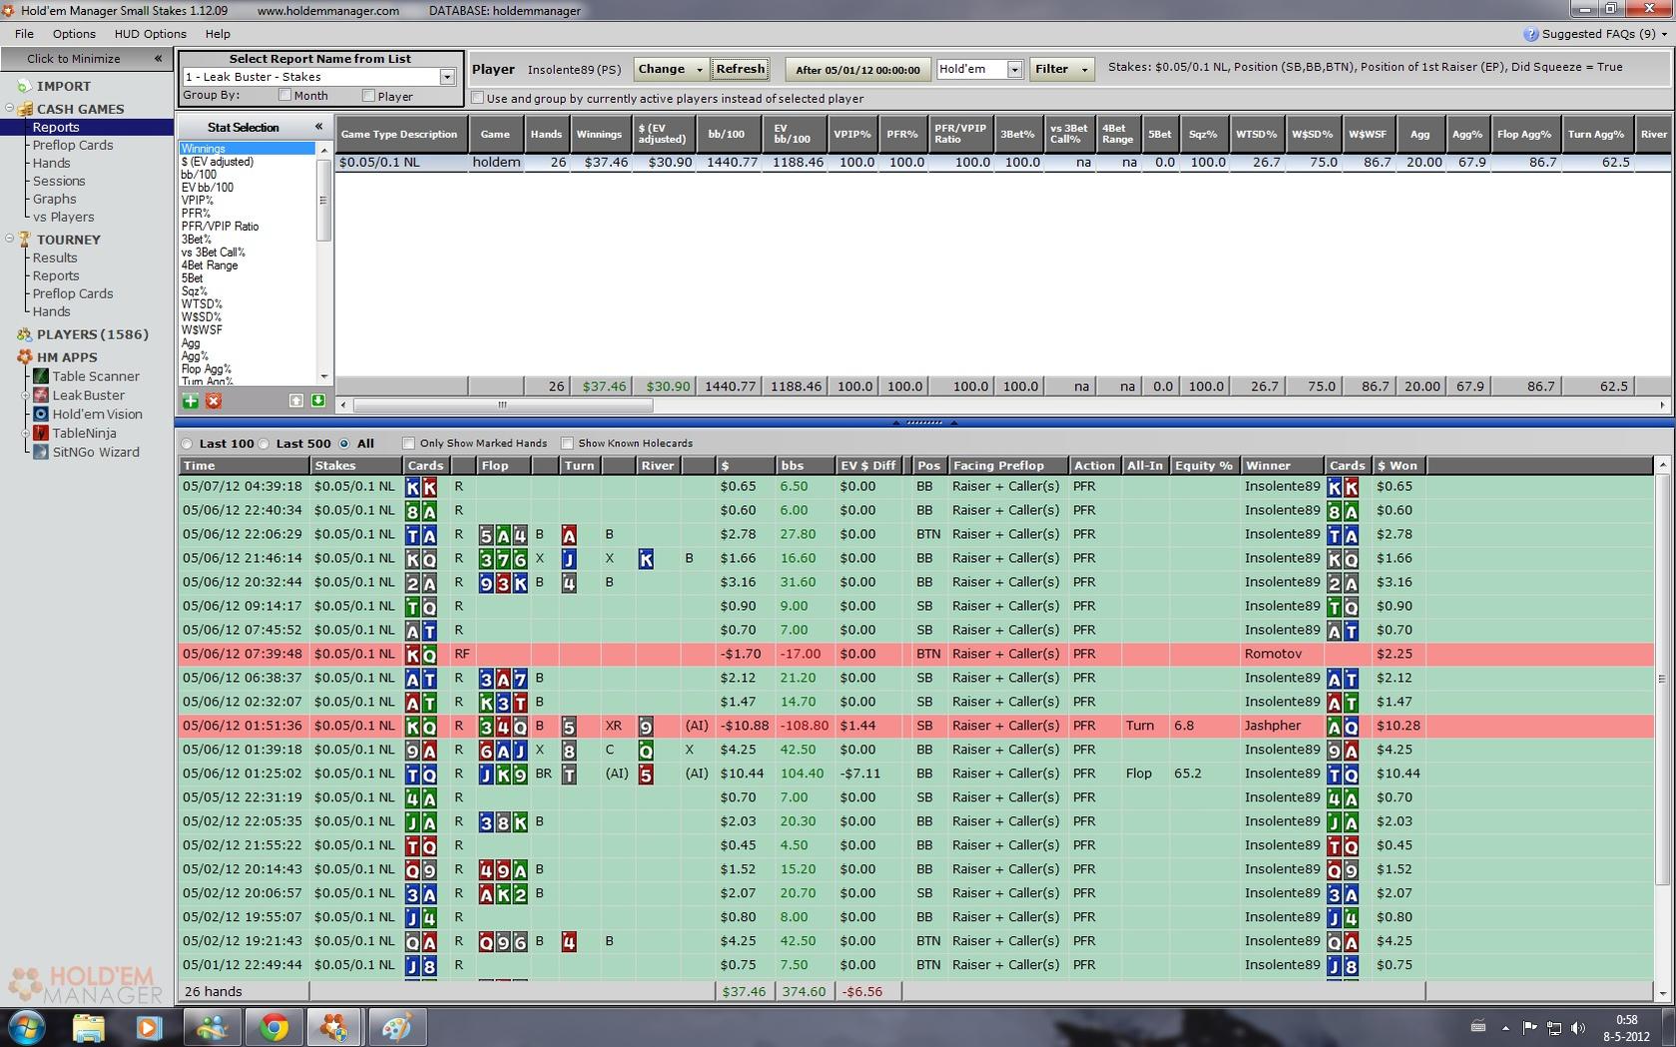Click the Stat Selection list scrollbar thumb
This screenshot has height=1047, width=1676.
322,200
